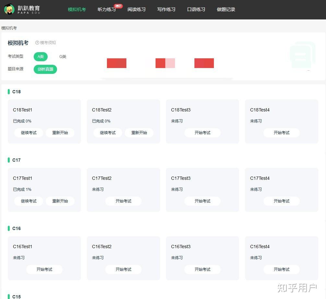Click 开始考试 for C16Test2
This screenshot has width=326, height=299.
(123, 269)
